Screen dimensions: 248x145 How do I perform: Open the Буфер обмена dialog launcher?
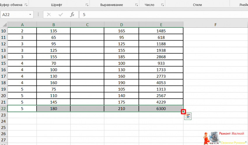click(26, 5)
